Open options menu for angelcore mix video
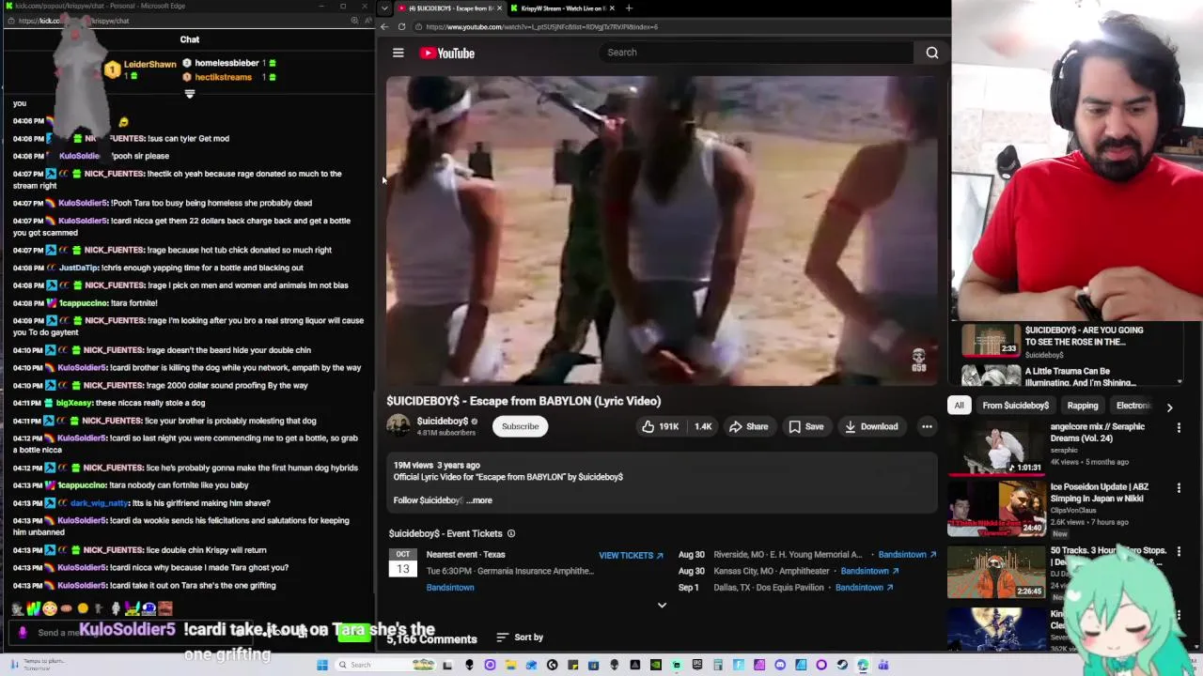 1179,427
